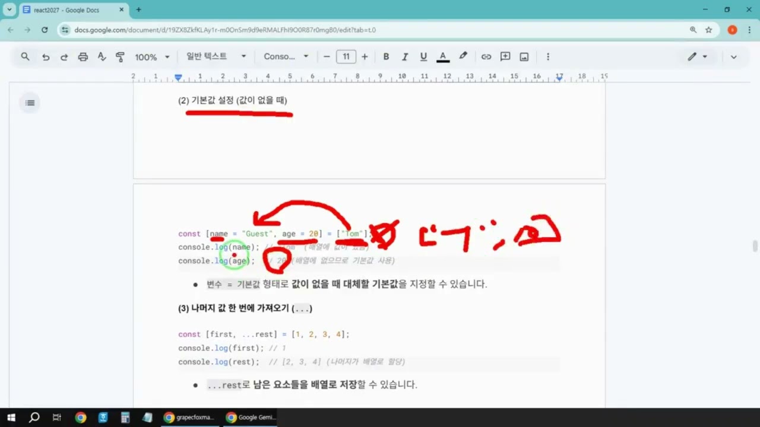Redo the last action
This screenshot has width=760, height=427.
tap(64, 57)
